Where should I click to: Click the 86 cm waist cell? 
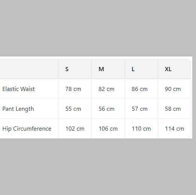point(141,89)
